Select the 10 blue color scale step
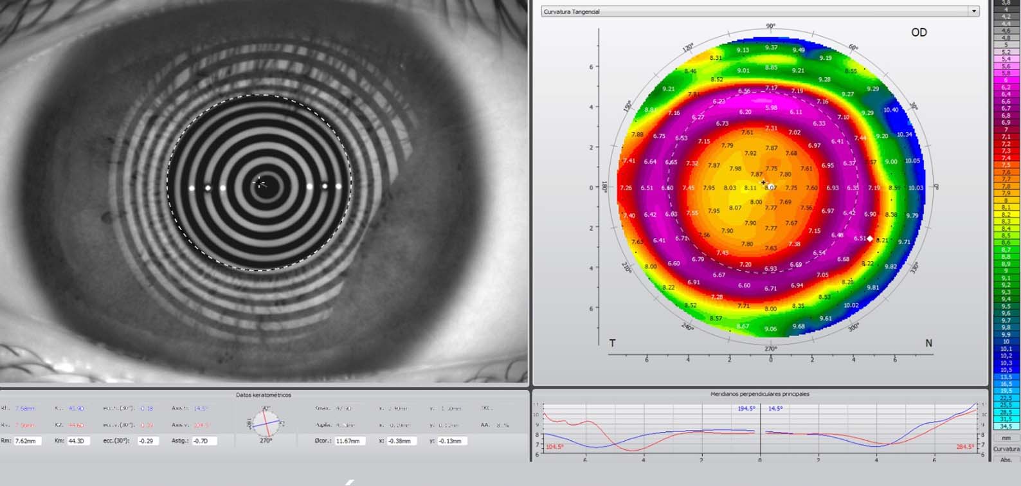 pos(1006,341)
